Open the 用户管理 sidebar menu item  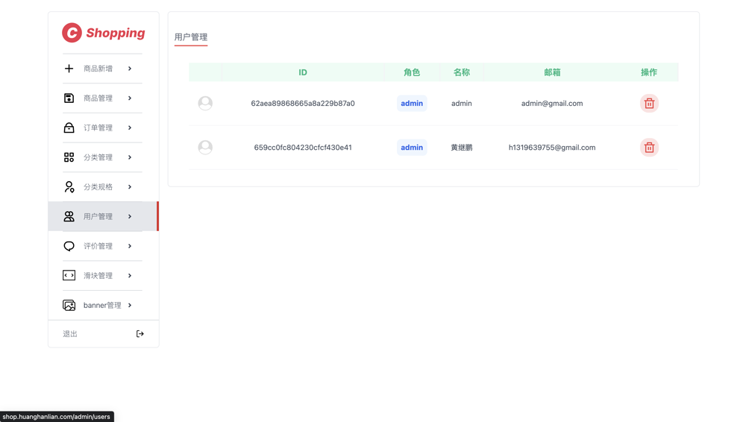point(103,216)
